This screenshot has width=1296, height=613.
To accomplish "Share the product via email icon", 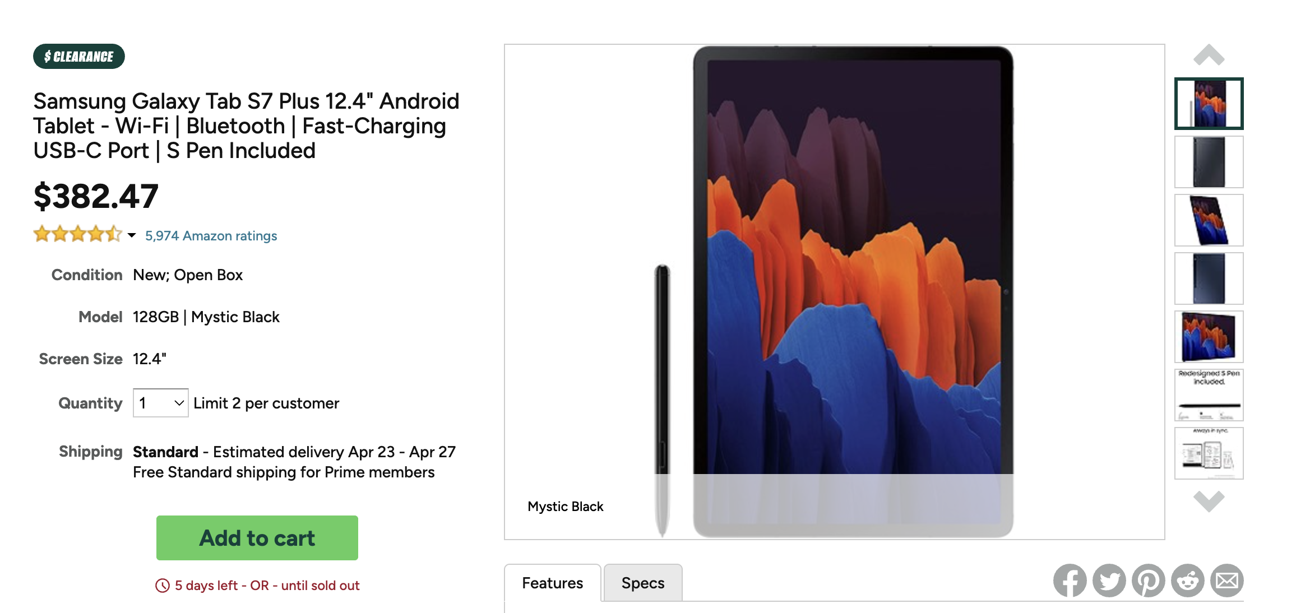I will point(1226,581).
